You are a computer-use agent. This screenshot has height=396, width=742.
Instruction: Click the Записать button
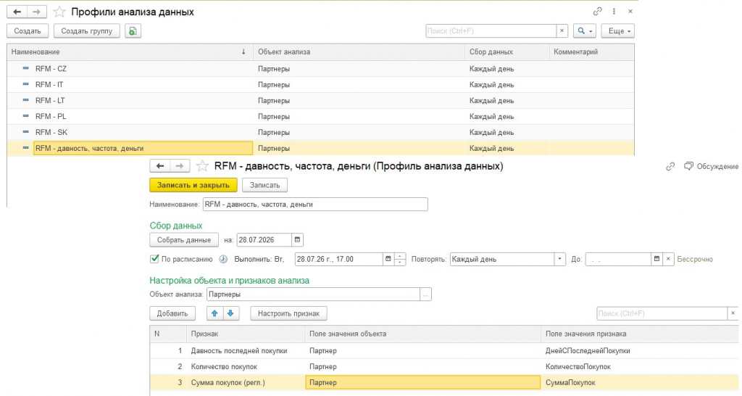(264, 185)
